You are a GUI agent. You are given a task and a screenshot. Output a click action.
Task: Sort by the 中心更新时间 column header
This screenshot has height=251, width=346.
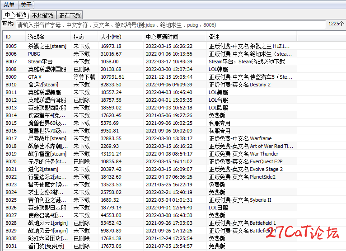pos(174,37)
